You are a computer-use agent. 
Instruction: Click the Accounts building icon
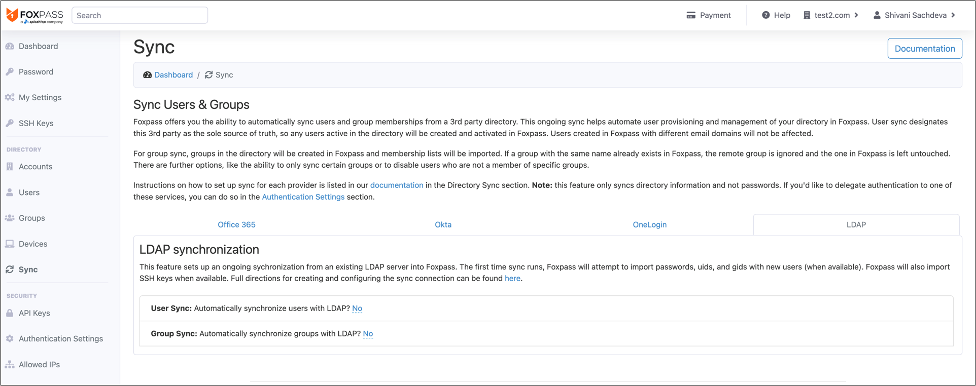click(10, 166)
